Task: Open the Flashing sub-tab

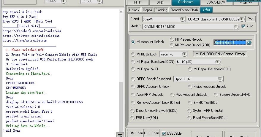Action: [161, 10]
